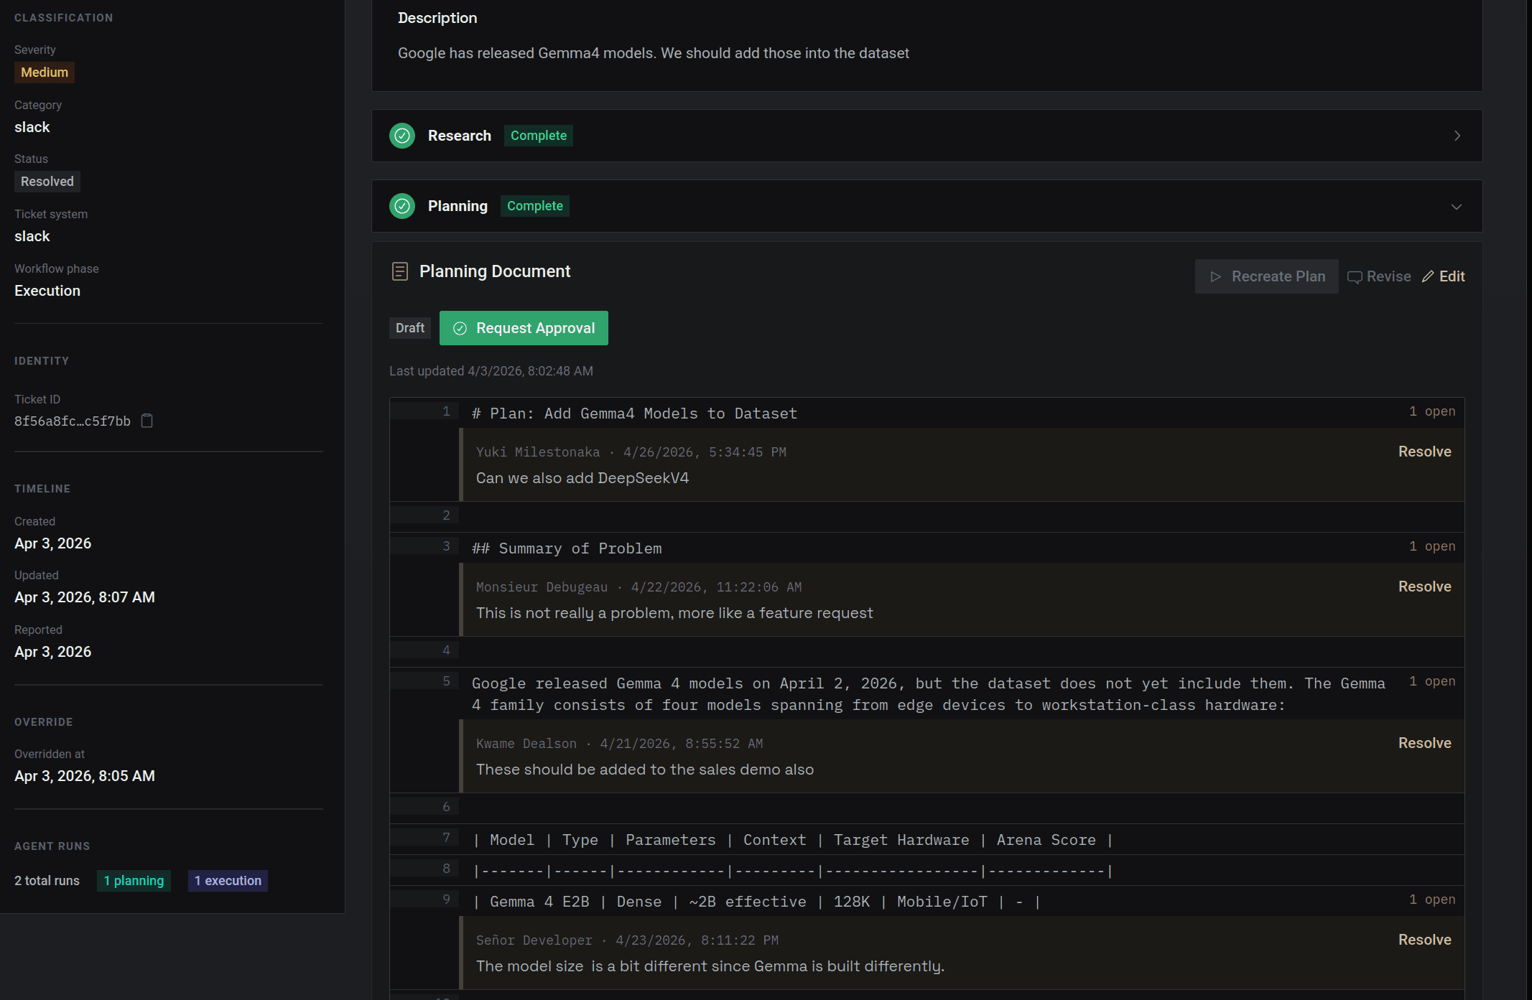This screenshot has width=1532, height=1000.
Task: Resolve Señor Developer's model size comment
Action: tap(1424, 940)
